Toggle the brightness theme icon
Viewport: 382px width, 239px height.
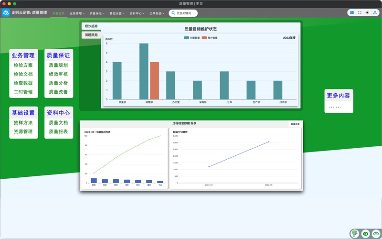click(367, 13)
